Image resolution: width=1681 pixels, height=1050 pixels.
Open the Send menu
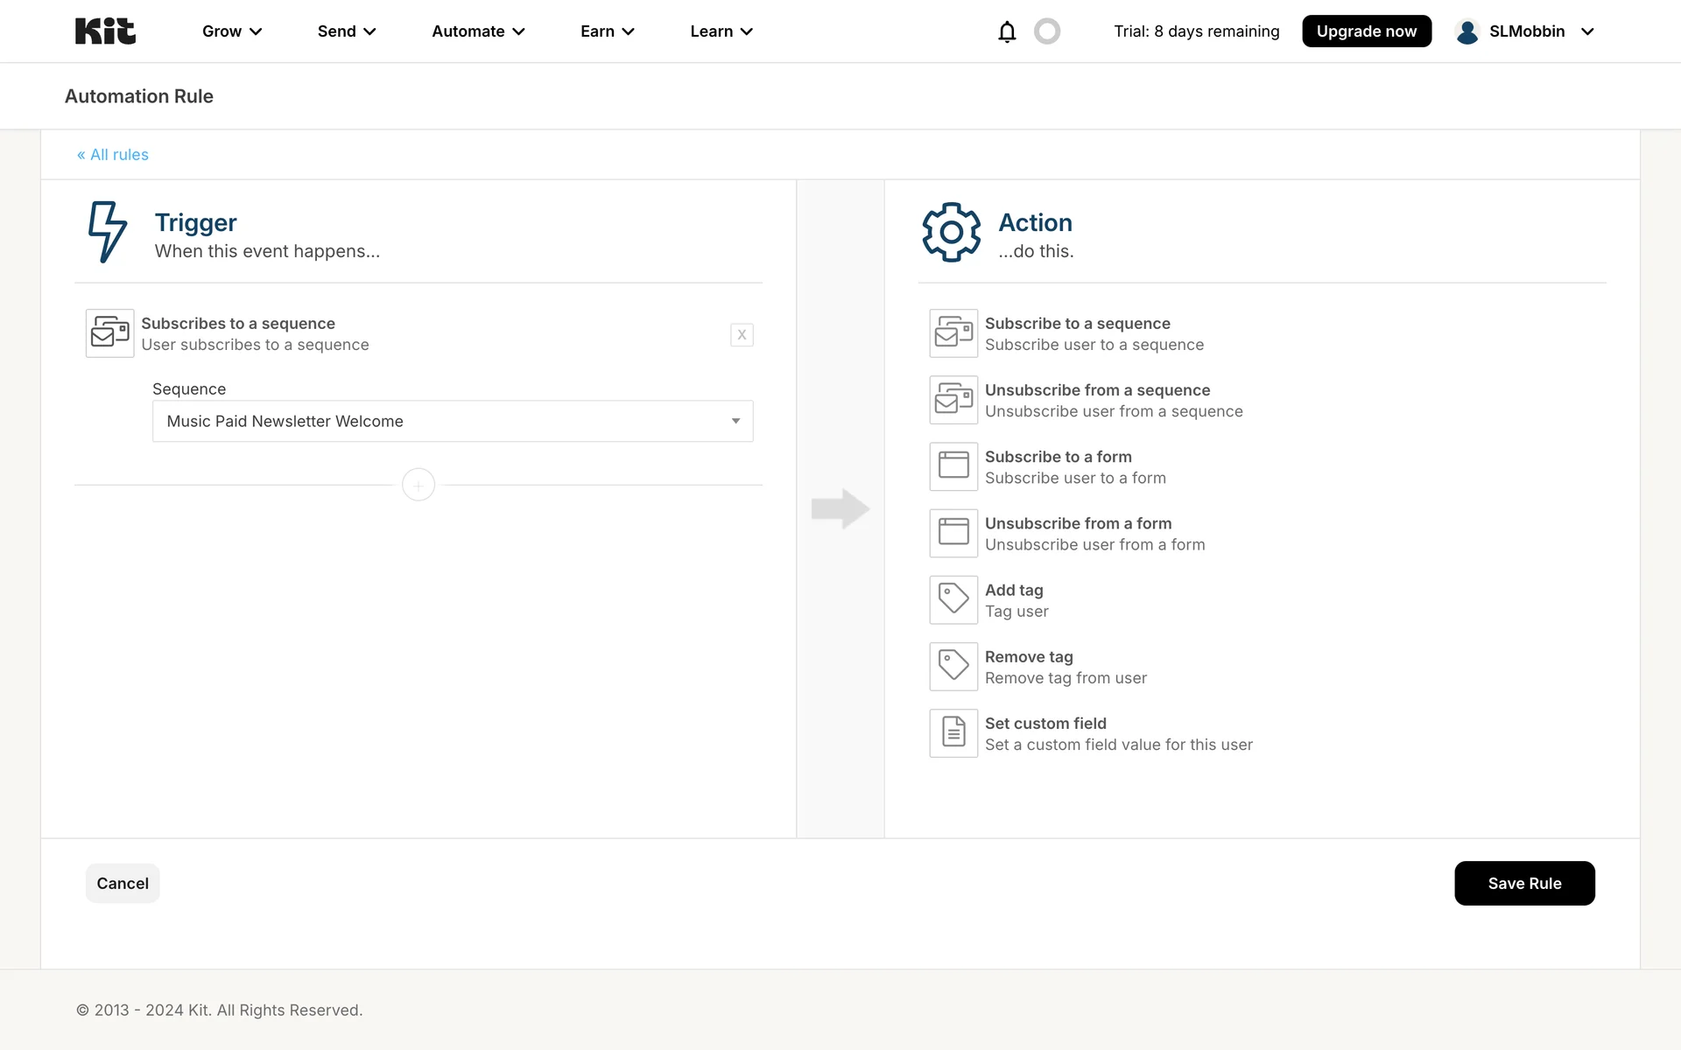point(347,31)
